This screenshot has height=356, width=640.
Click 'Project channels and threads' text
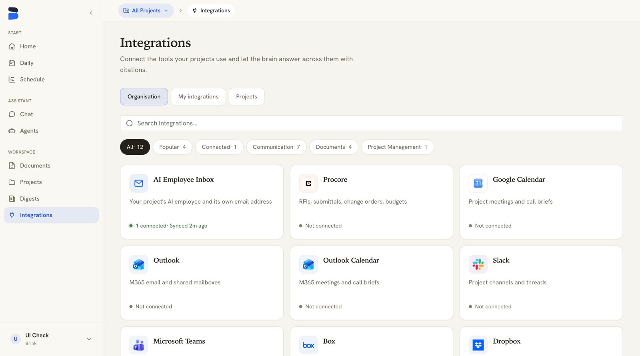[508, 282]
